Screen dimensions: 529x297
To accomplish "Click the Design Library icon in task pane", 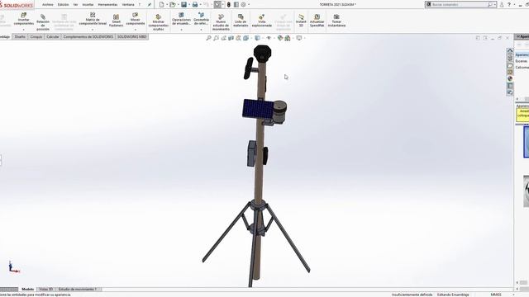I will click(x=510, y=59).
